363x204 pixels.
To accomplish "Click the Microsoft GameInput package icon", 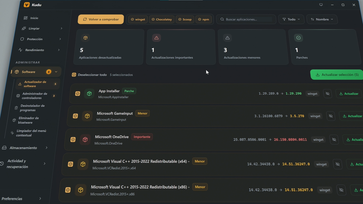I will click(x=87, y=116).
